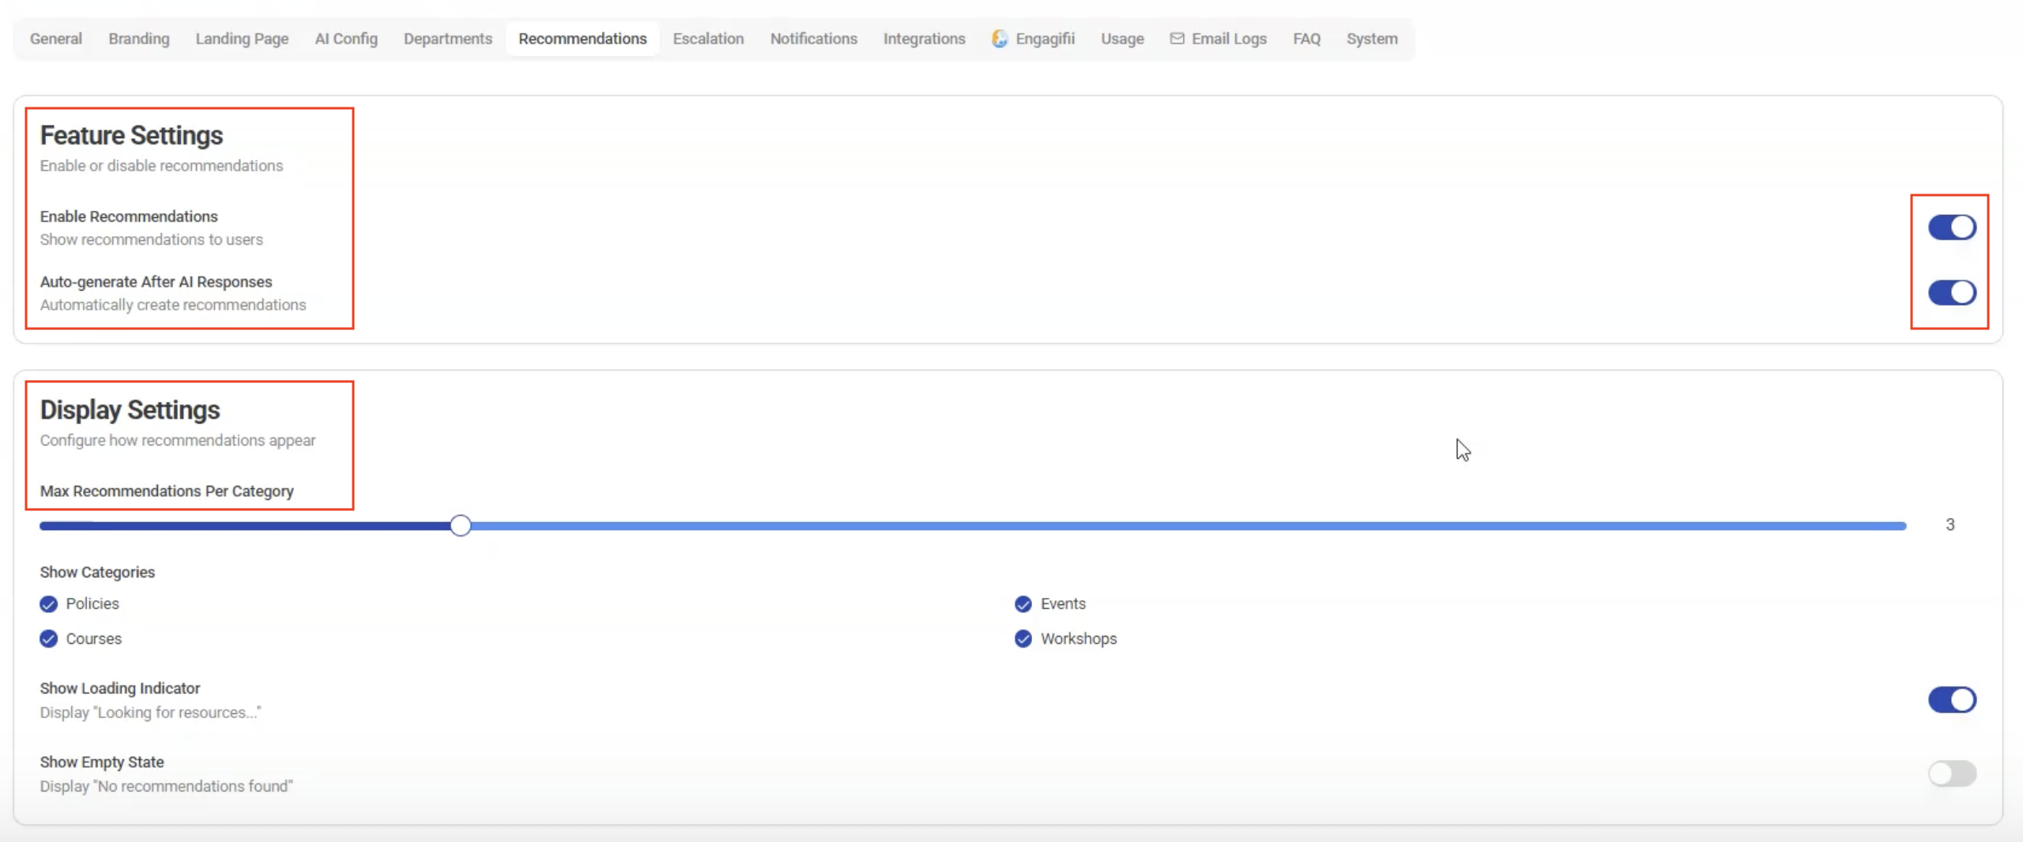Open the Departments tab

(x=448, y=39)
